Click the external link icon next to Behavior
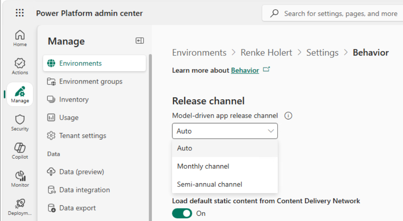This screenshot has width=403, height=221. (x=266, y=70)
